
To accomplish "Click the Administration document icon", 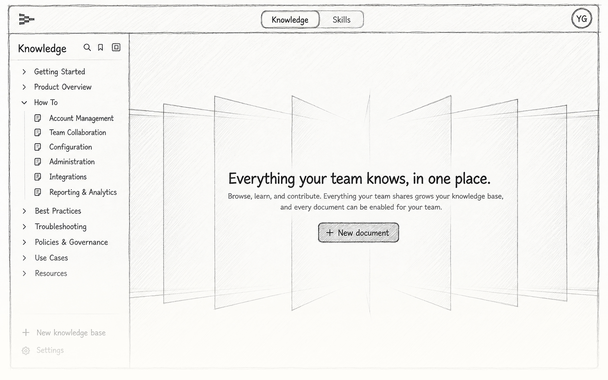I will tap(38, 162).
